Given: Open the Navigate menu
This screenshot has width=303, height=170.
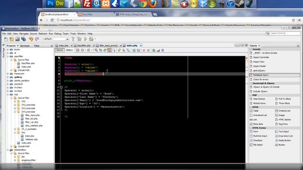Looking at the screenshot, I should pos(24,34).
